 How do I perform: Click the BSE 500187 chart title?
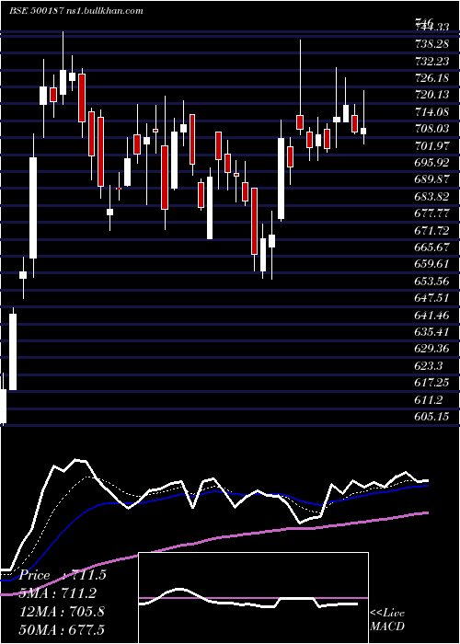76,11
